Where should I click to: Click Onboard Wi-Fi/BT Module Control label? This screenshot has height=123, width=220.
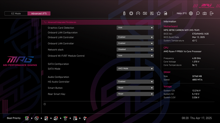coord(66,56)
